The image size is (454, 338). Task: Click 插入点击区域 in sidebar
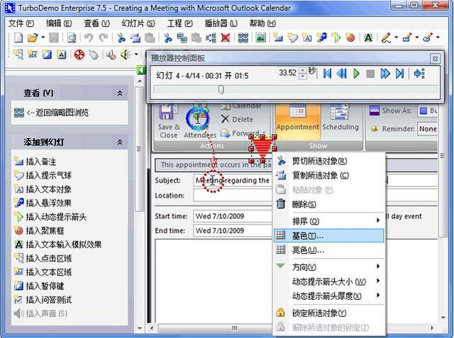(x=43, y=258)
